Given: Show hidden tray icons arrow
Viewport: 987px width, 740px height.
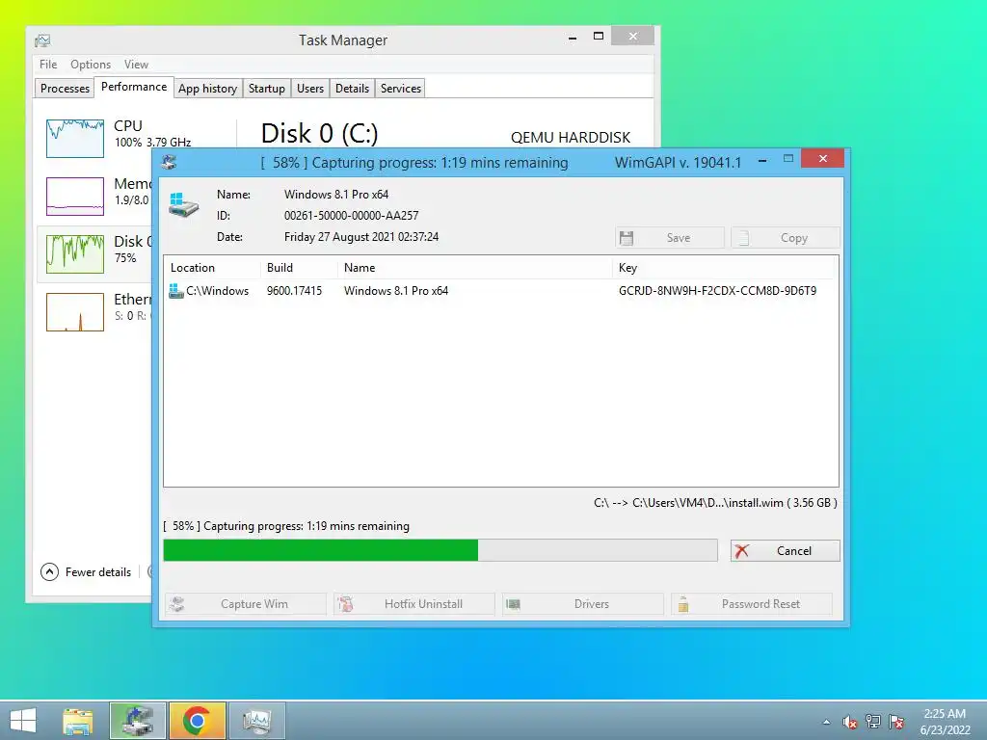Looking at the screenshot, I should click(x=826, y=723).
